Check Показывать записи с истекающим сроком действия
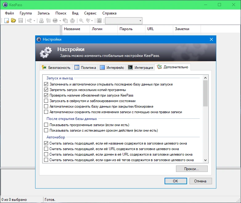Screen dimensions: 241x203 click(46, 130)
